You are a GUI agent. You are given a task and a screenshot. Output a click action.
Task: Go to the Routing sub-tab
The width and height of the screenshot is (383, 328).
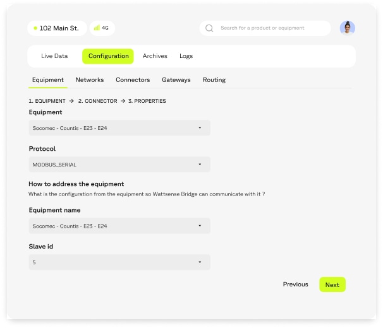click(214, 80)
